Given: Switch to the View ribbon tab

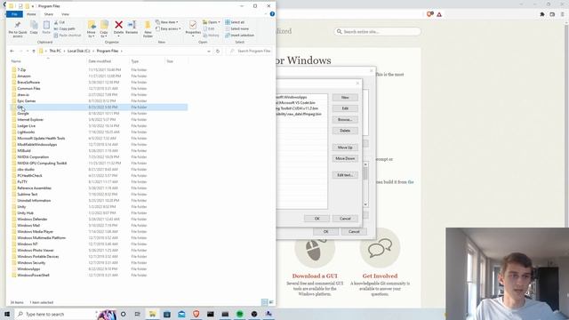Looking at the screenshot, I should pos(65,14).
